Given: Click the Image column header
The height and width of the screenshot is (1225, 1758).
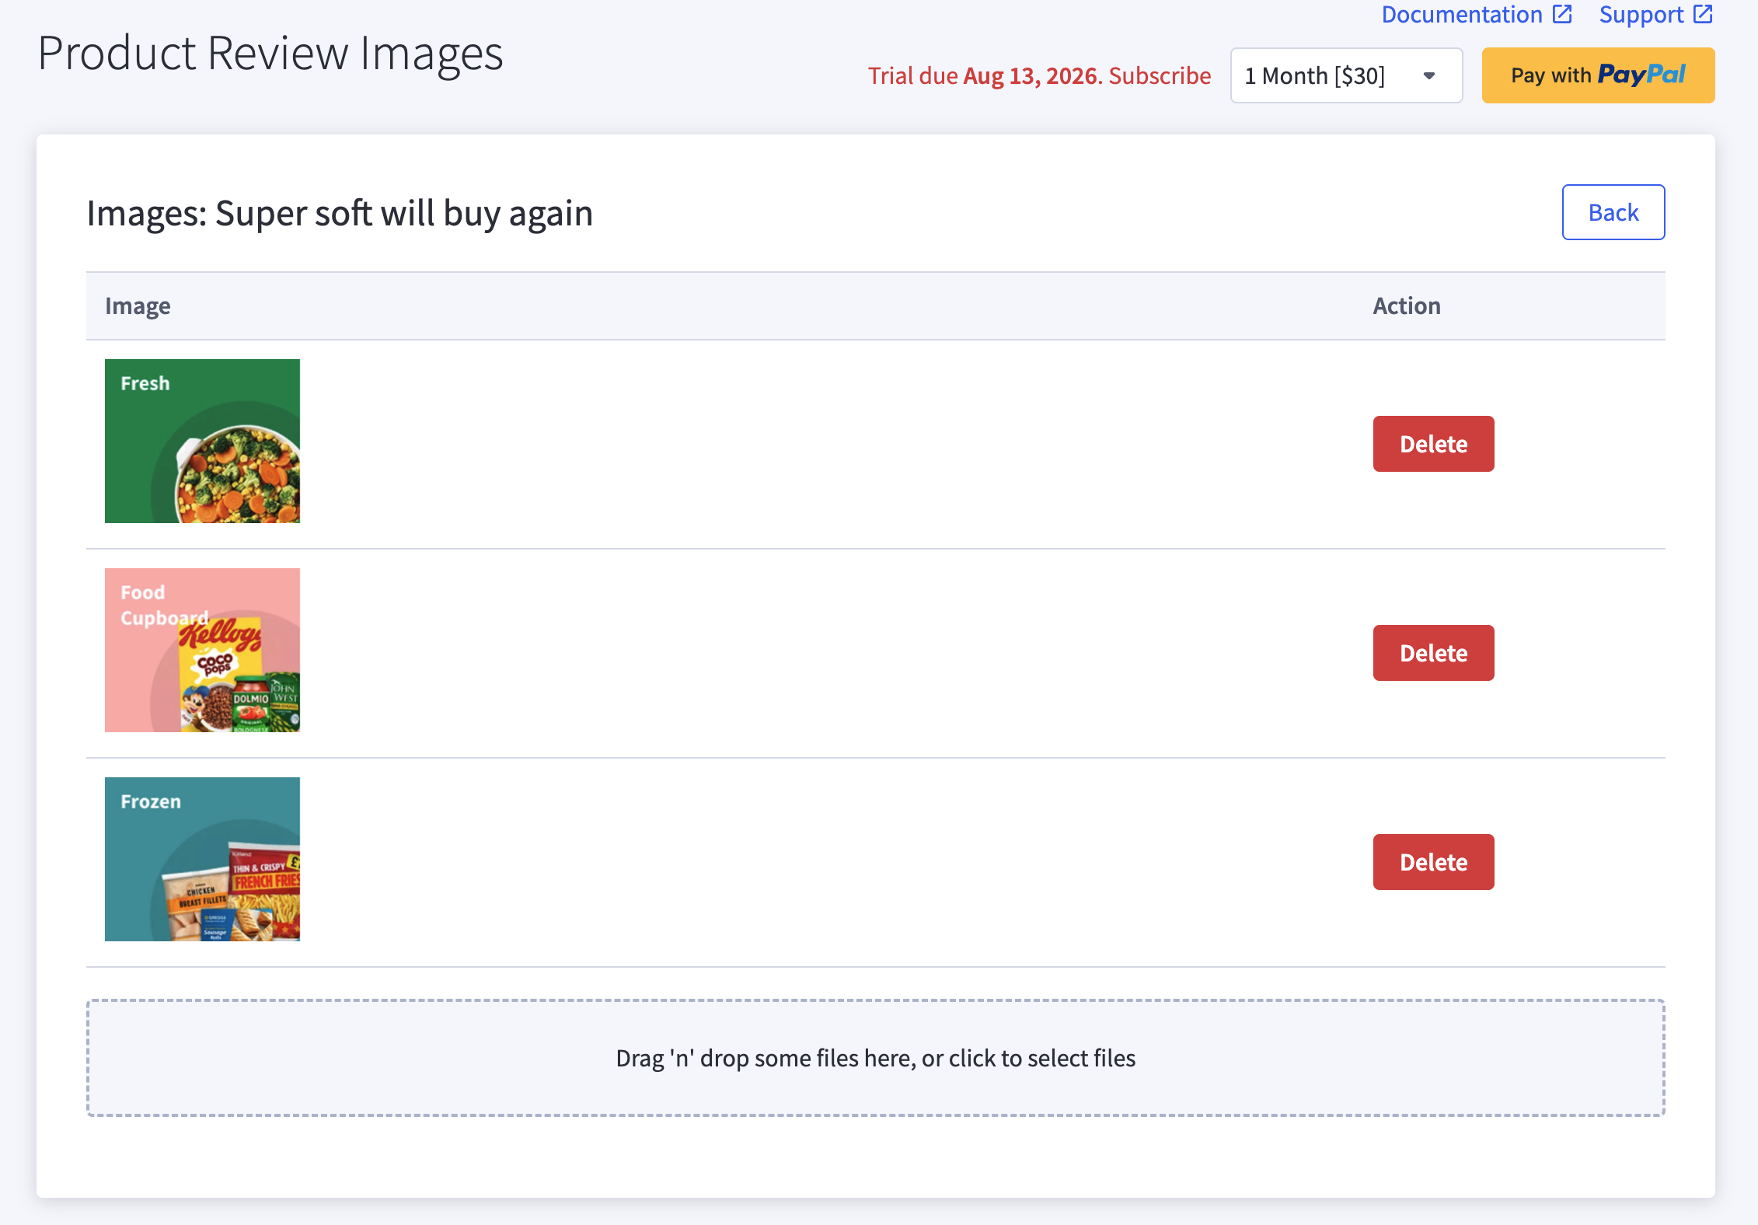Looking at the screenshot, I should pos(138,305).
